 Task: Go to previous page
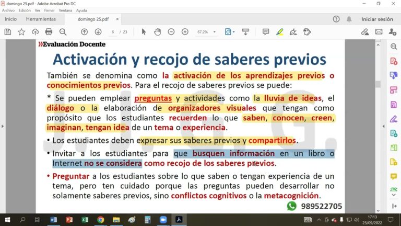(84, 32)
